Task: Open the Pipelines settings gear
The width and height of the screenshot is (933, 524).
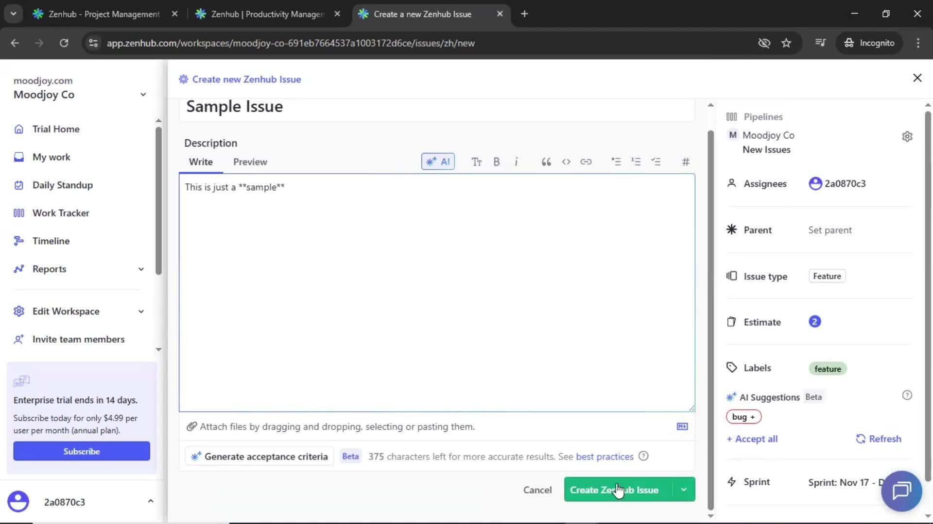Action: point(908,136)
